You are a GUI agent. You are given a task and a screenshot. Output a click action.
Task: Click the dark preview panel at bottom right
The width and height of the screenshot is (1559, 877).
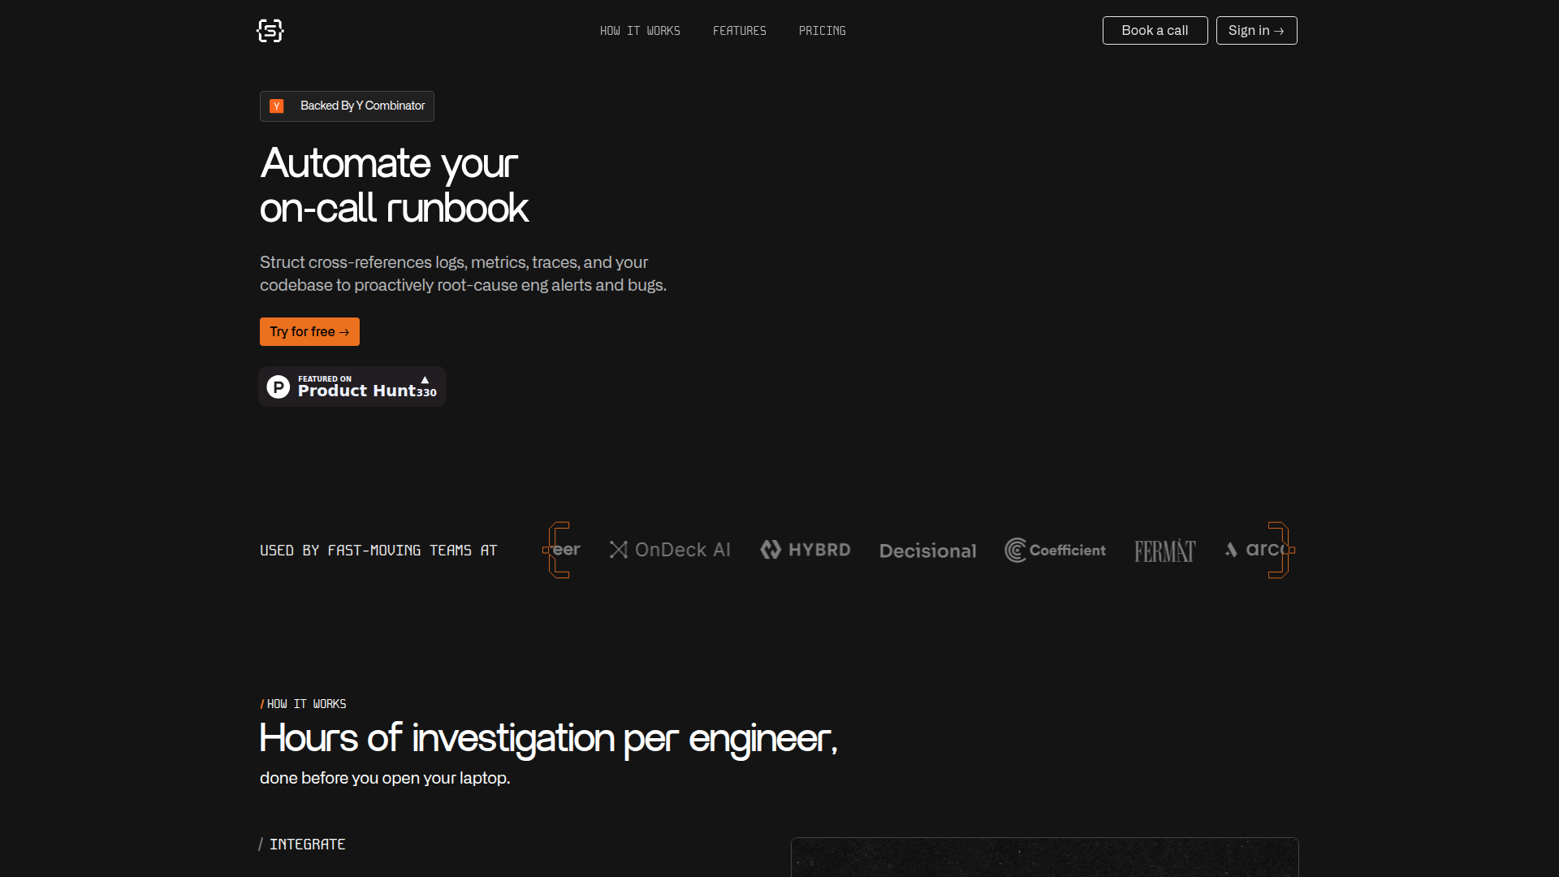(1044, 858)
